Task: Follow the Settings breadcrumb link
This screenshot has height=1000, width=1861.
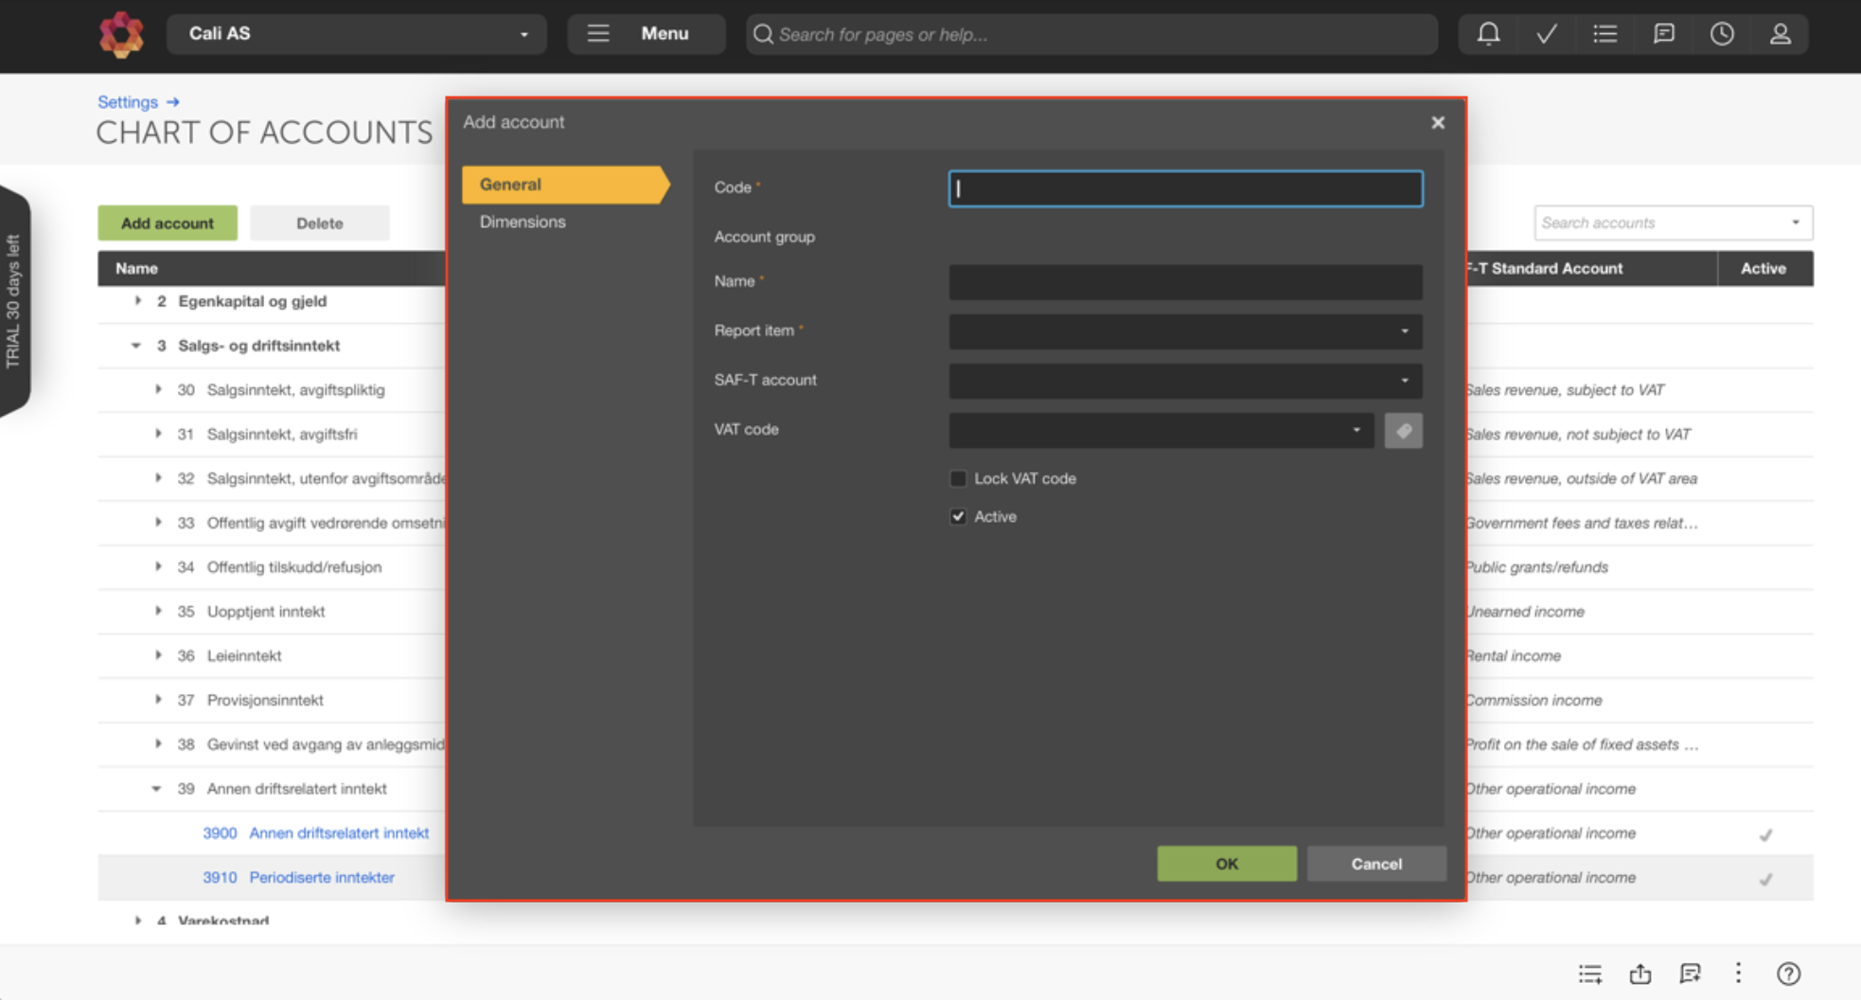Action: click(x=128, y=101)
